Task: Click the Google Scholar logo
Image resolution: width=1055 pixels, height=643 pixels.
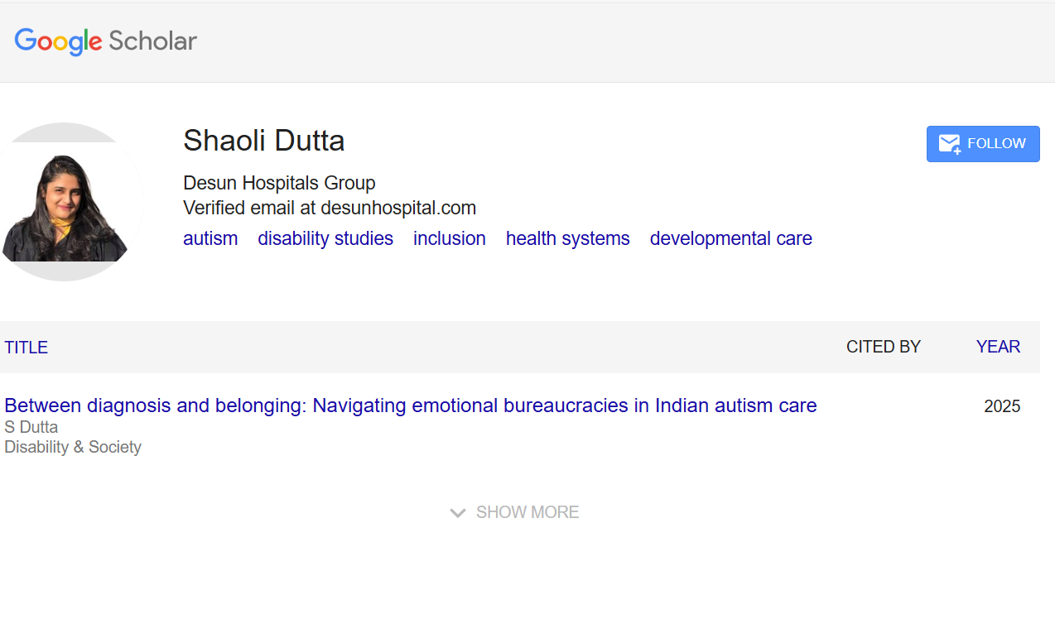Action: [106, 41]
